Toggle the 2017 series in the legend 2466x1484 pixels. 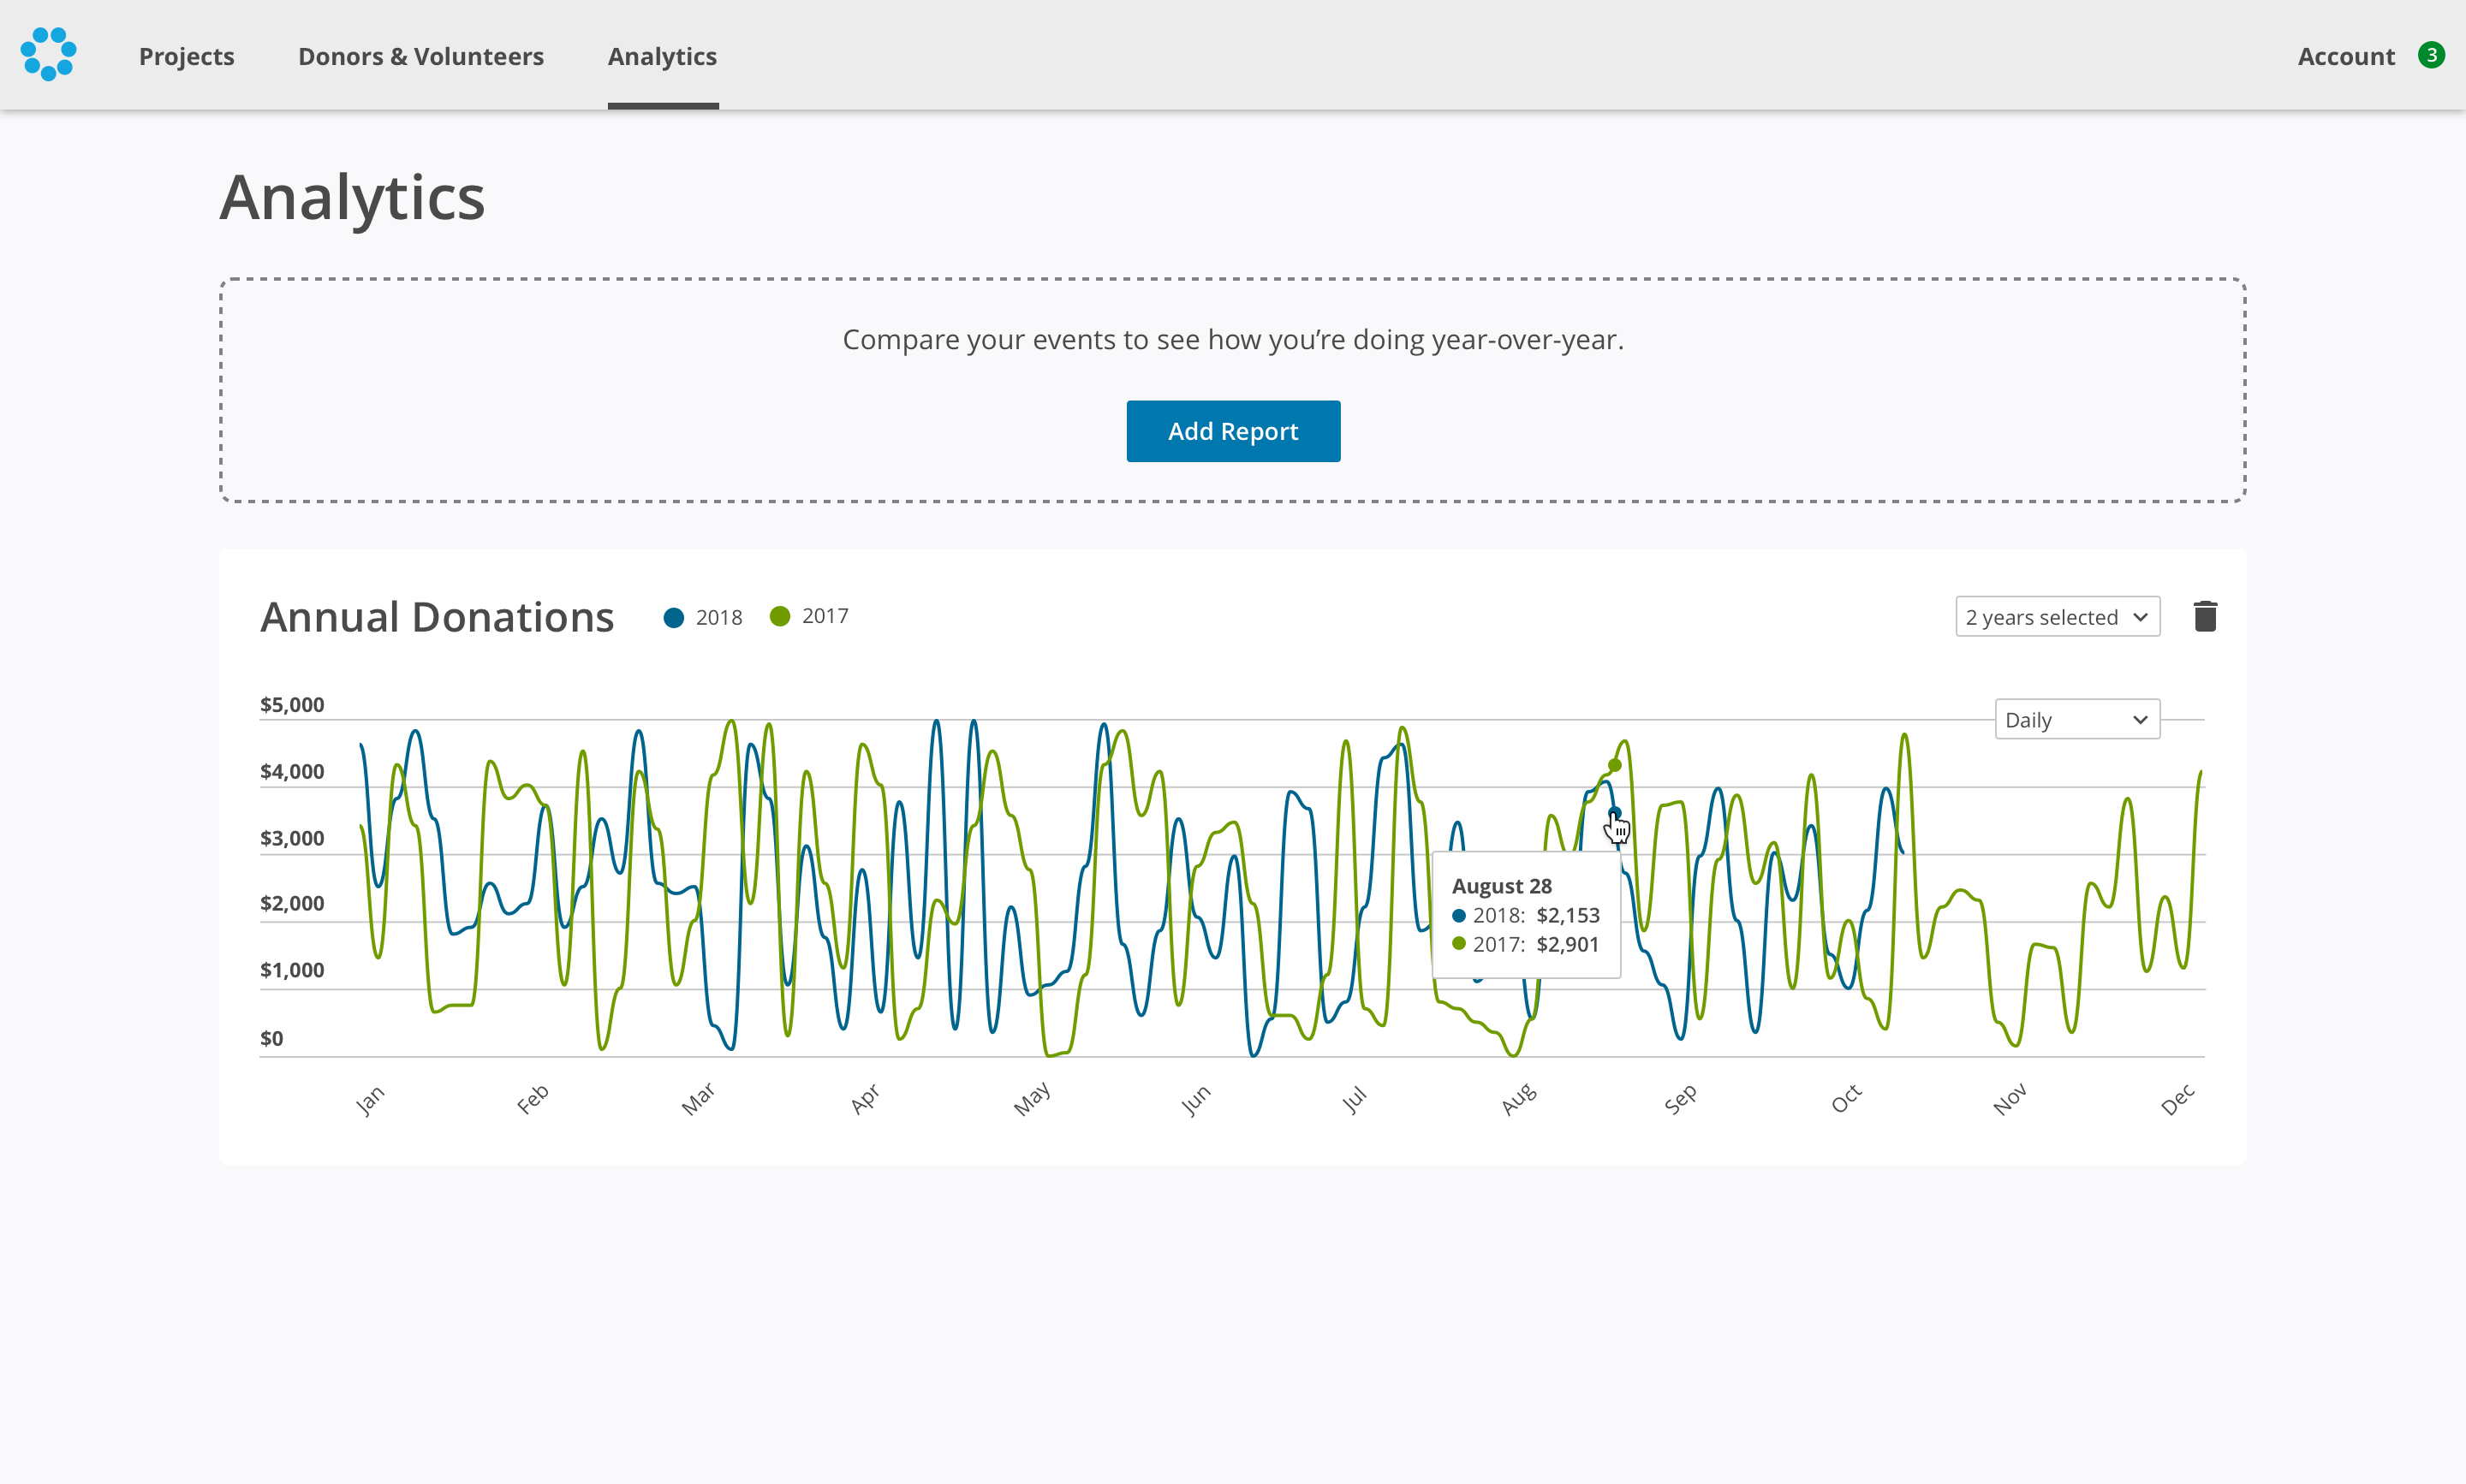(809, 616)
